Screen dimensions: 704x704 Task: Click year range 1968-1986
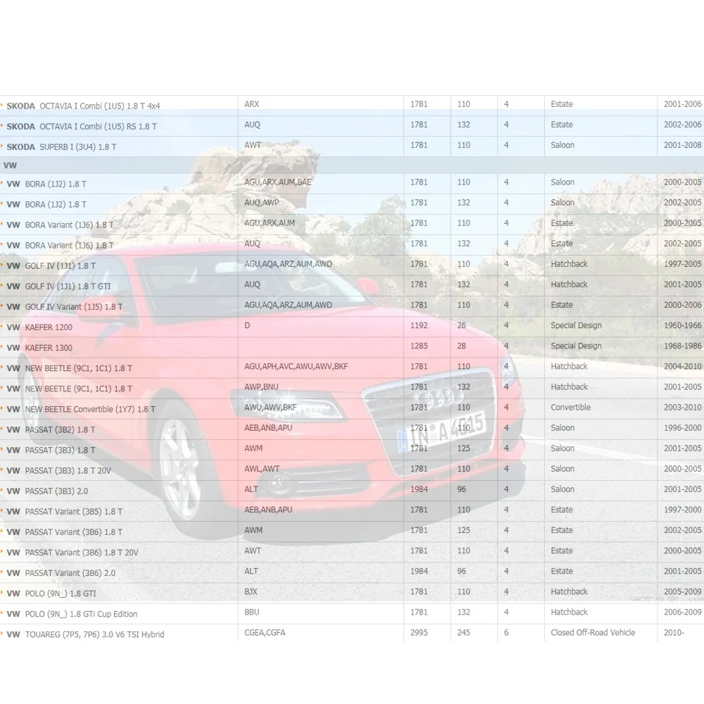(682, 346)
